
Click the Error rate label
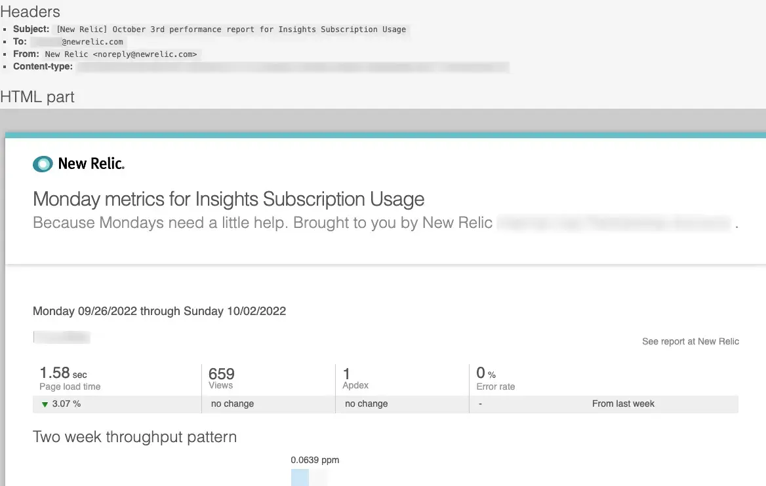[496, 387]
